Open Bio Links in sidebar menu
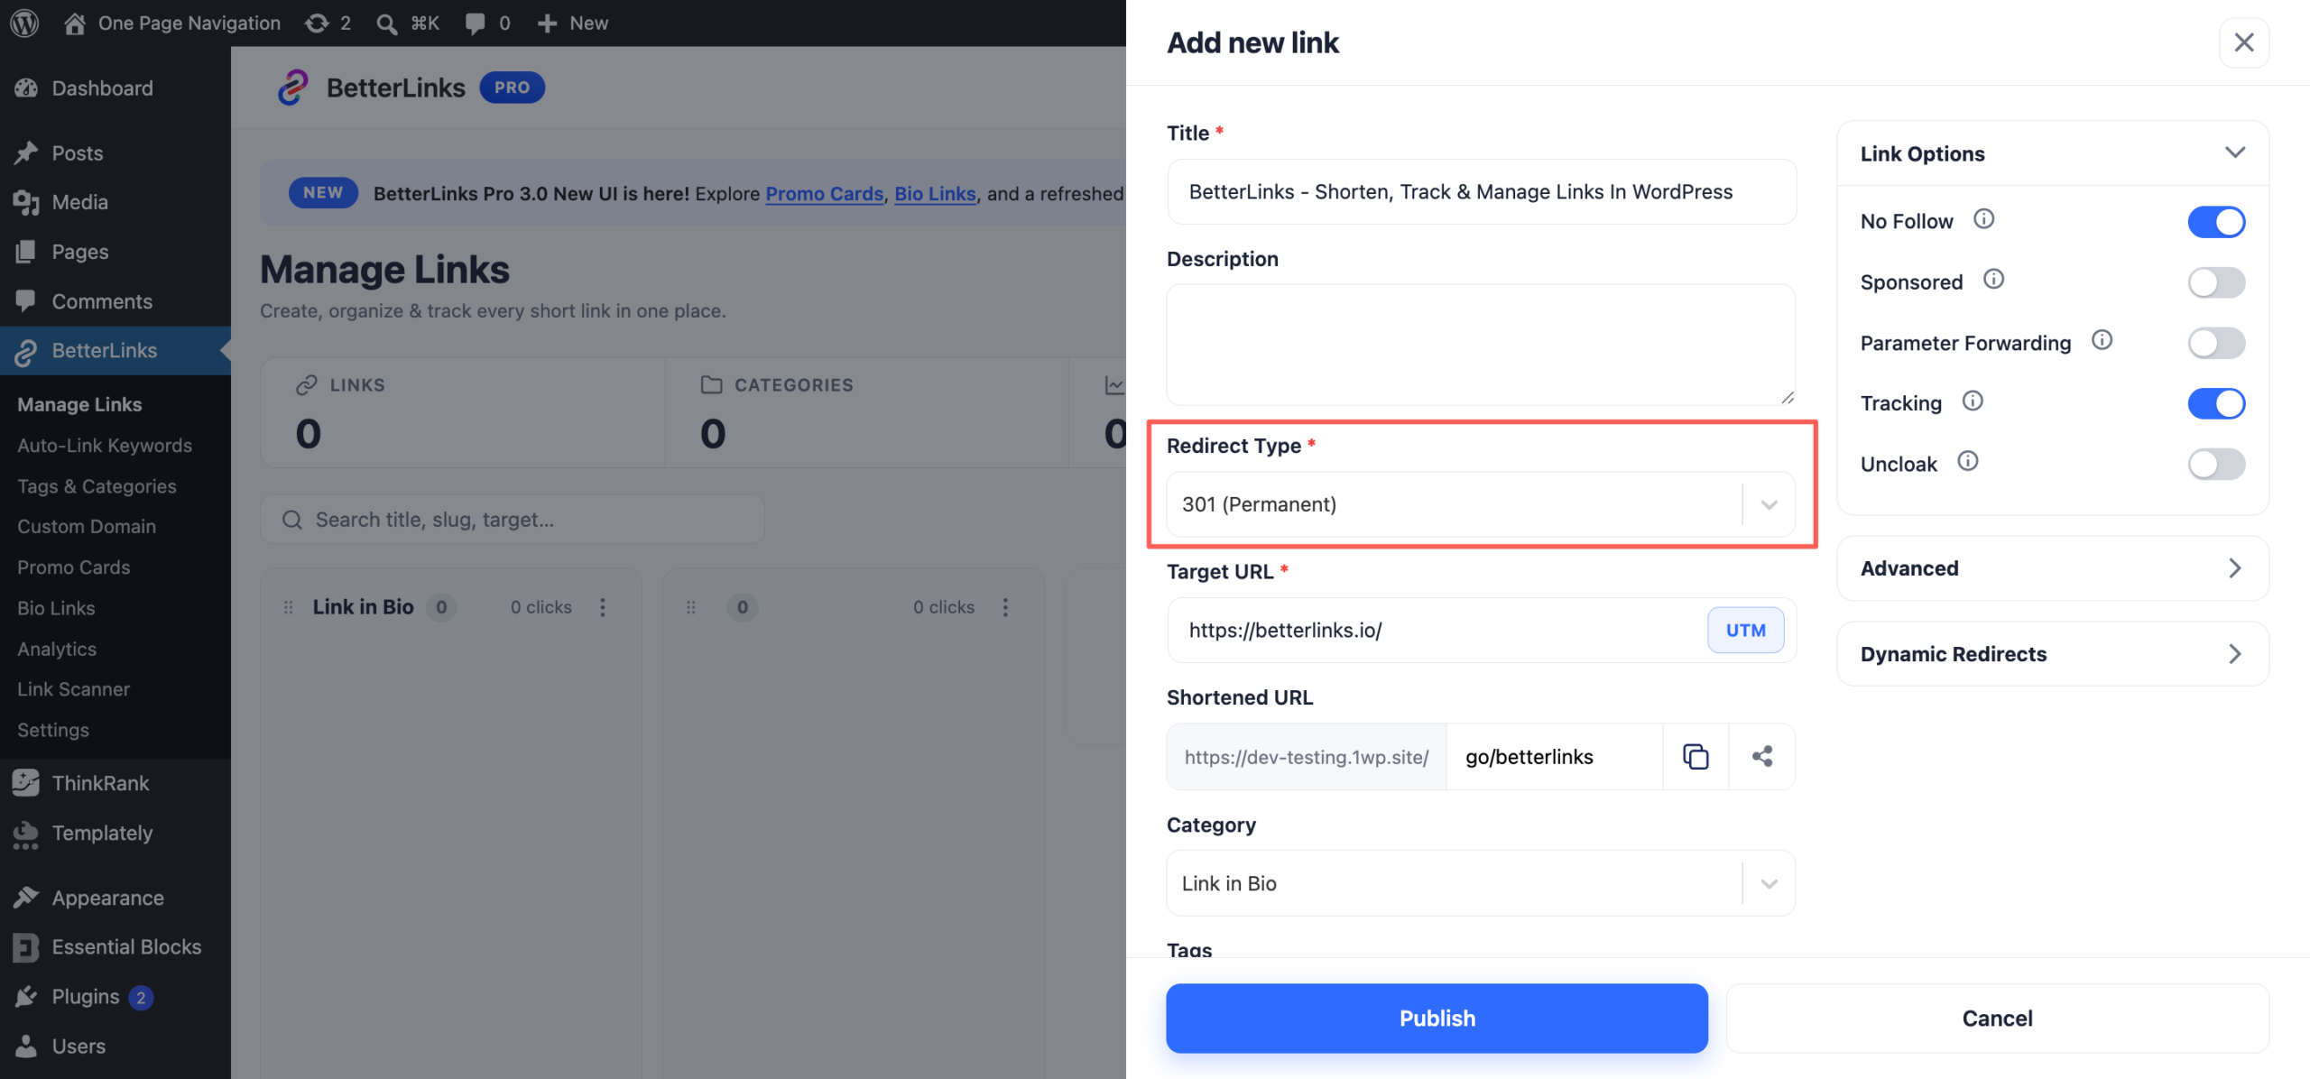Viewport: 2310px width, 1079px height. [56, 608]
